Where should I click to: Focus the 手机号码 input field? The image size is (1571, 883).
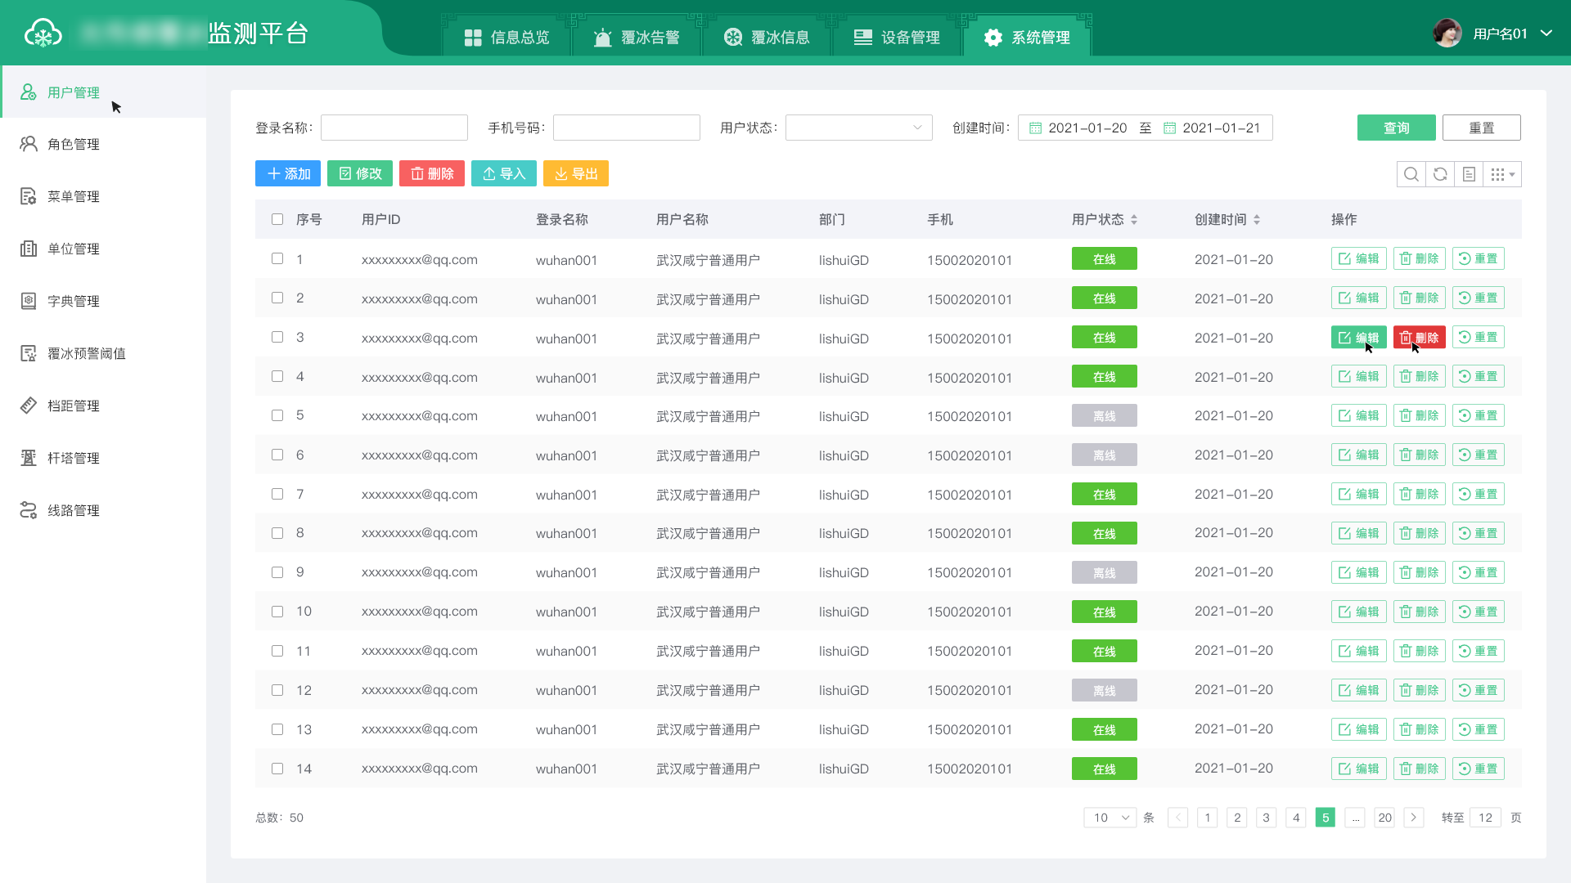(x=627, y=128)
